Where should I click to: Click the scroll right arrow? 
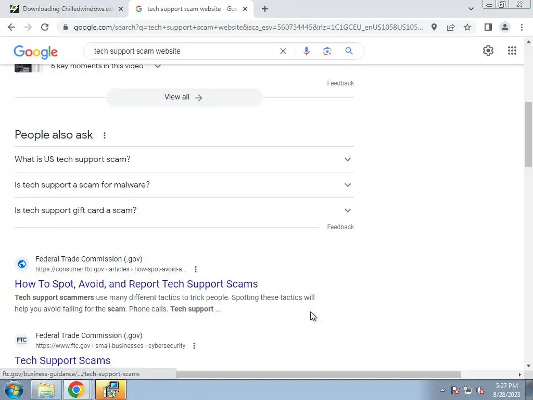(519, 374)
